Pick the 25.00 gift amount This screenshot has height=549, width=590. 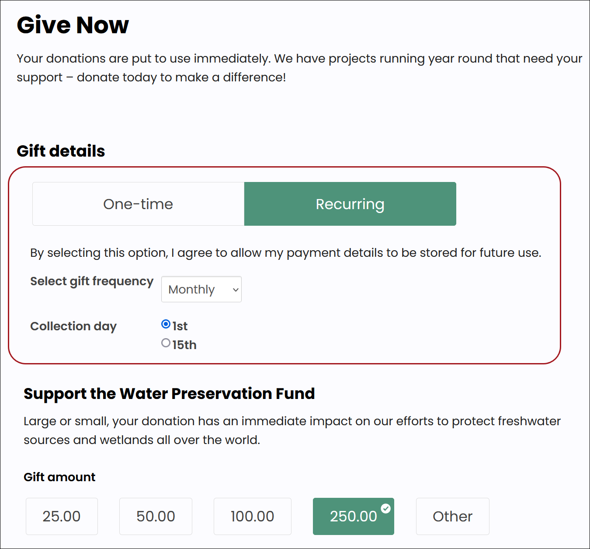point(62,516)
